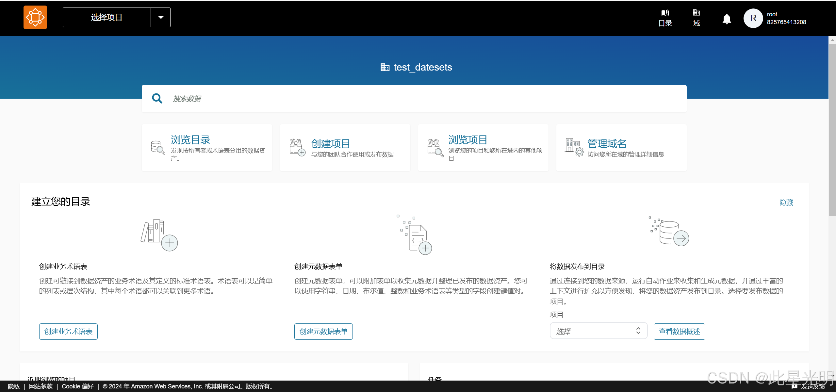Click the orange DataZone logo icon
The height and width of the screenshot is (392, 836).
(35, 17)
